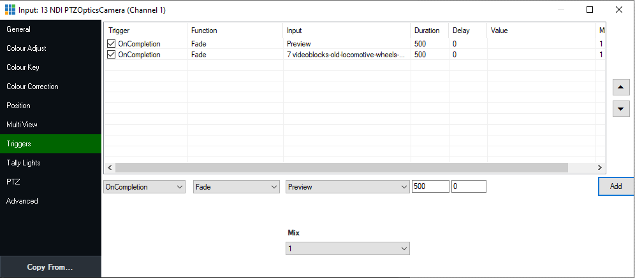Viewport: 635px width, 278px height.
Task: Click the Add trigger button
Action: 616,186
